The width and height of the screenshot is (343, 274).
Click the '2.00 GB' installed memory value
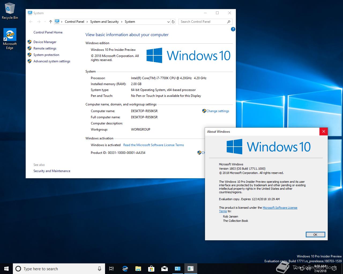coord(136,84)
